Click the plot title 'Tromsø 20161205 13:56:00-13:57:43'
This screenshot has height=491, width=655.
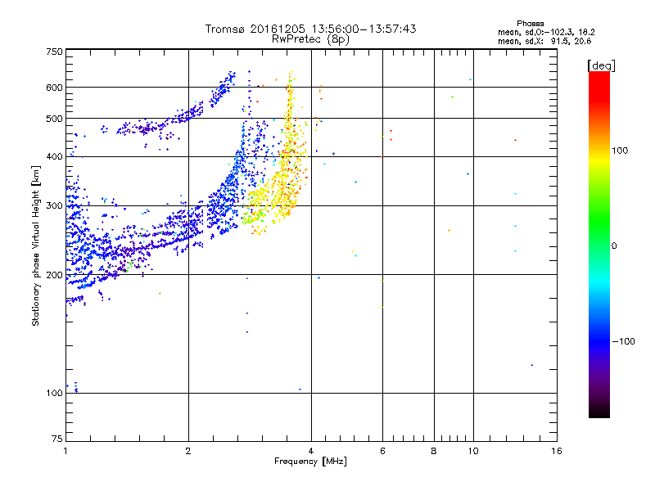pos(310,29)
